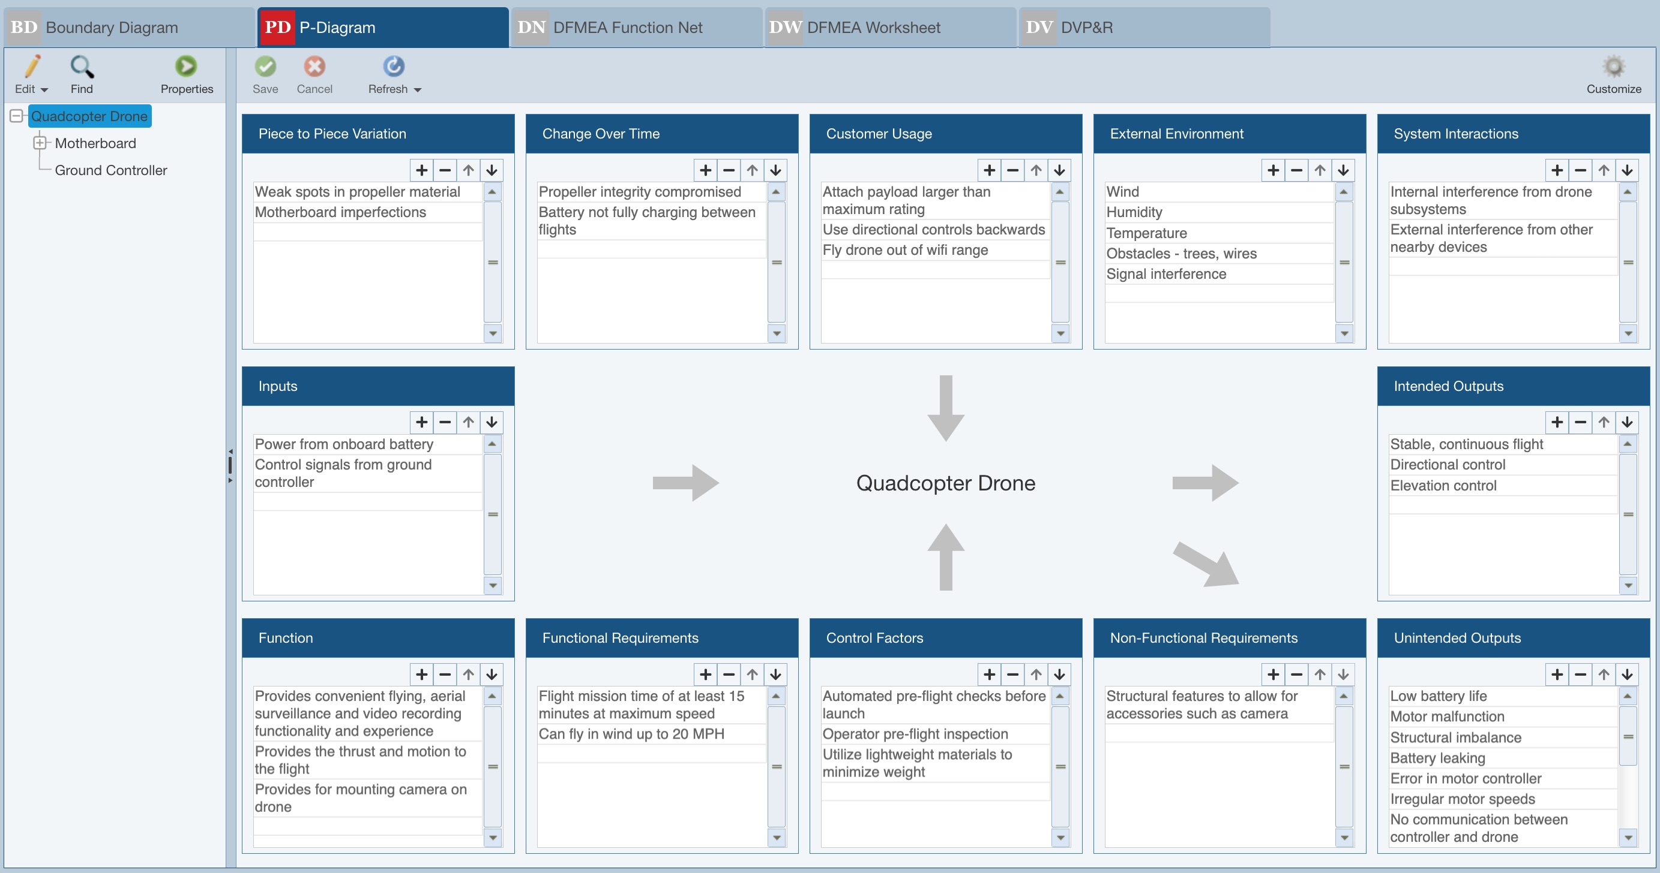Move an item down in Control Factors
This screenshot has height=873, width=1660.
point(1059,674)
